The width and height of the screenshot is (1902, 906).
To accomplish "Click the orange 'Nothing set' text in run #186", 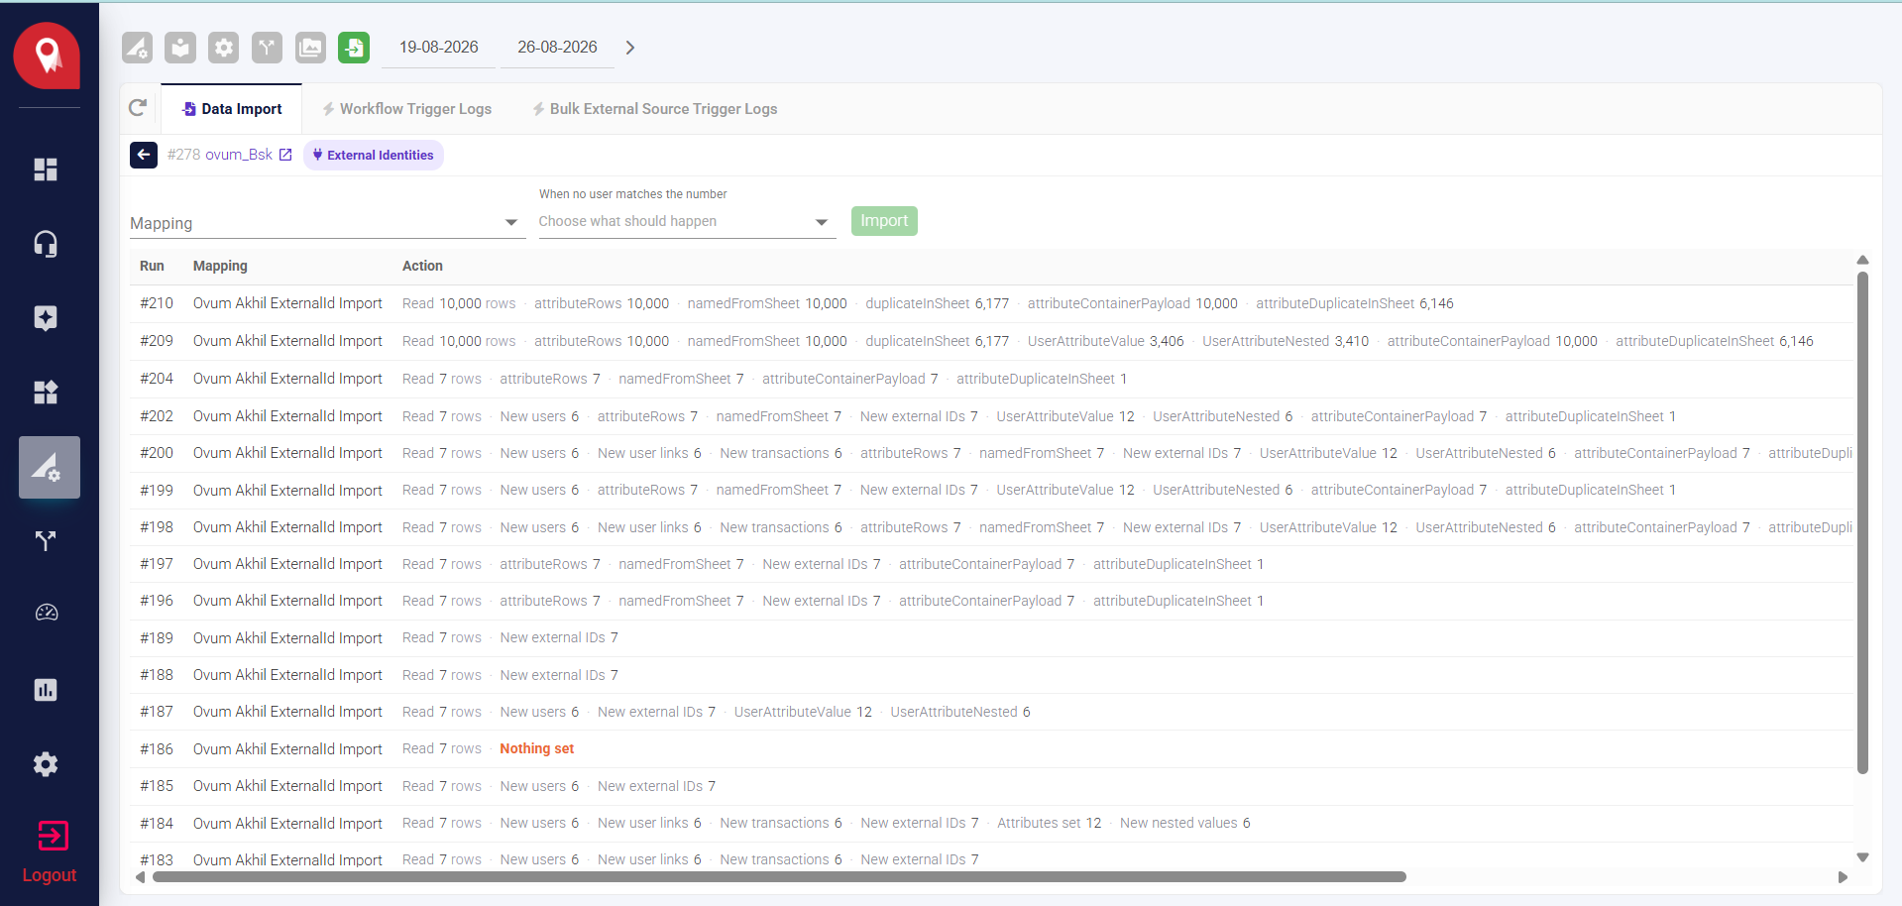I will click(x=537, y=748).
